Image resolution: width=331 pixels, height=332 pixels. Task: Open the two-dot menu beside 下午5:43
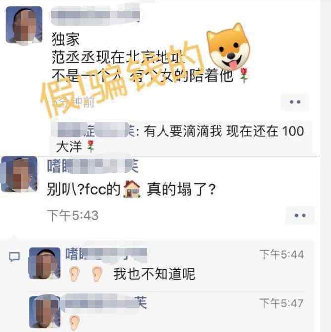point(300,215)
